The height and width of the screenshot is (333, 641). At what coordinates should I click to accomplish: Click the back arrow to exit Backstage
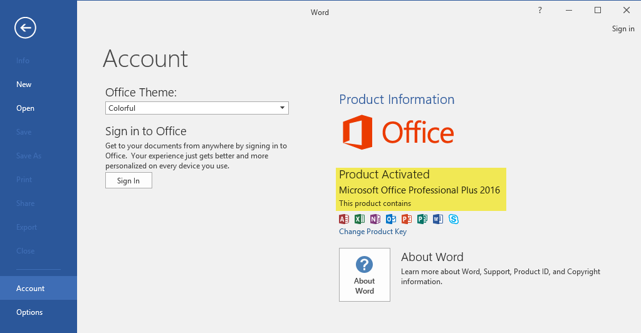(x=26, y=28)
